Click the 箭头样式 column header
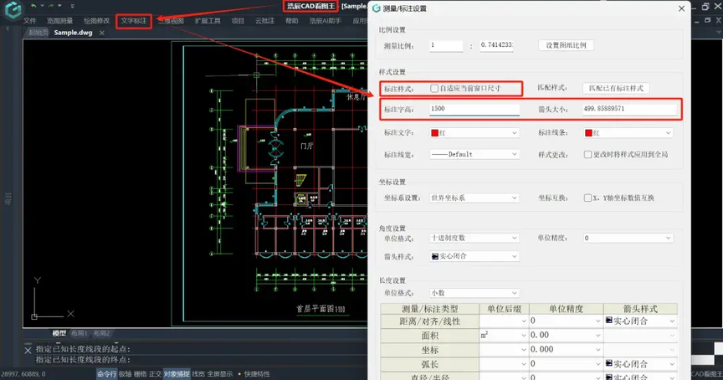This screenshot has width=723, height=380. (x=640, y=309)
